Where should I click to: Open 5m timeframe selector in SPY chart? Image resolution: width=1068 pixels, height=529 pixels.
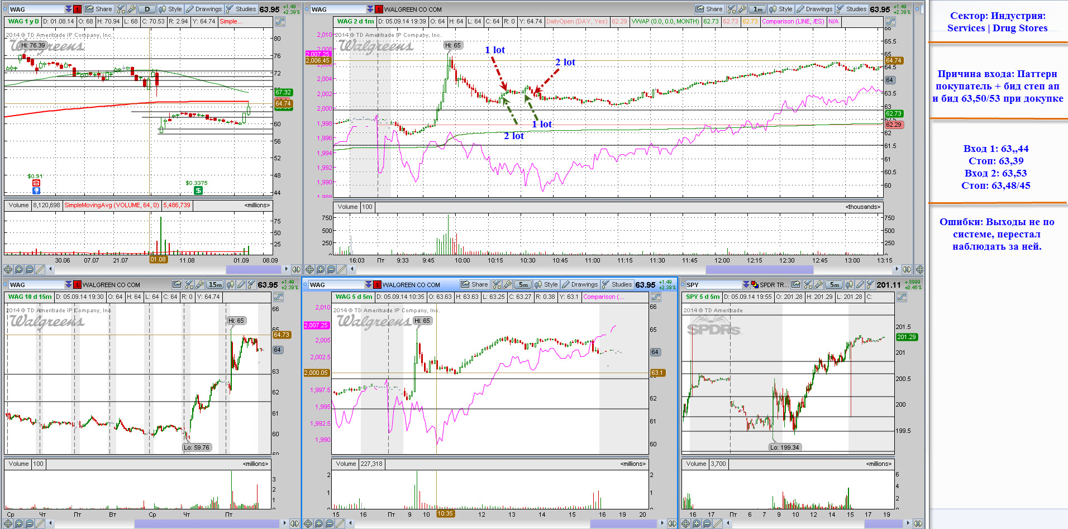click(834, 284)
